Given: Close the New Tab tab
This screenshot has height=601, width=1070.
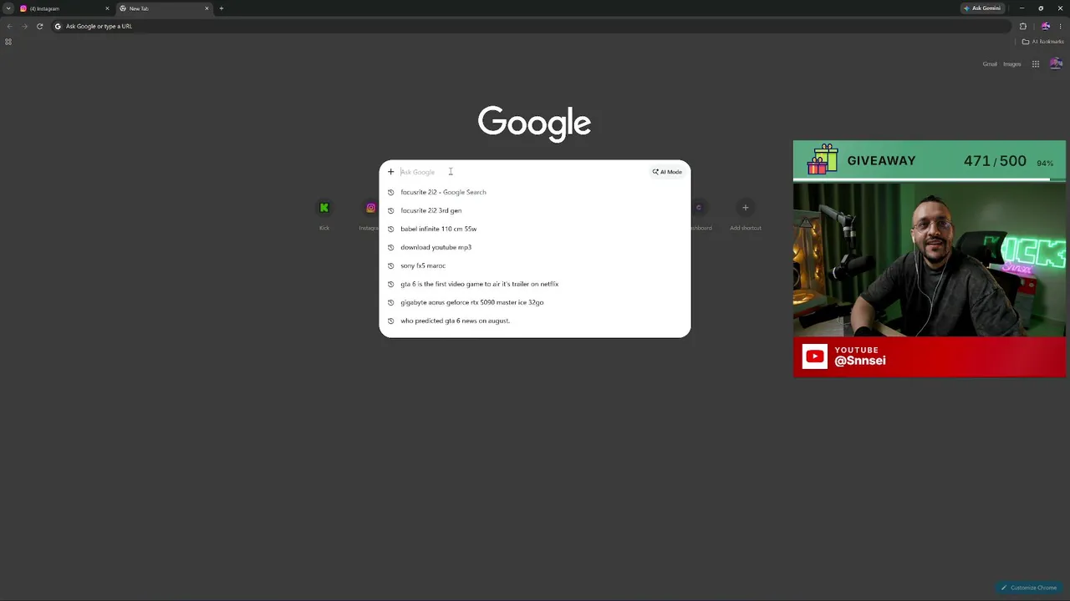Looking at the screenshot, I should click(206, 8).
